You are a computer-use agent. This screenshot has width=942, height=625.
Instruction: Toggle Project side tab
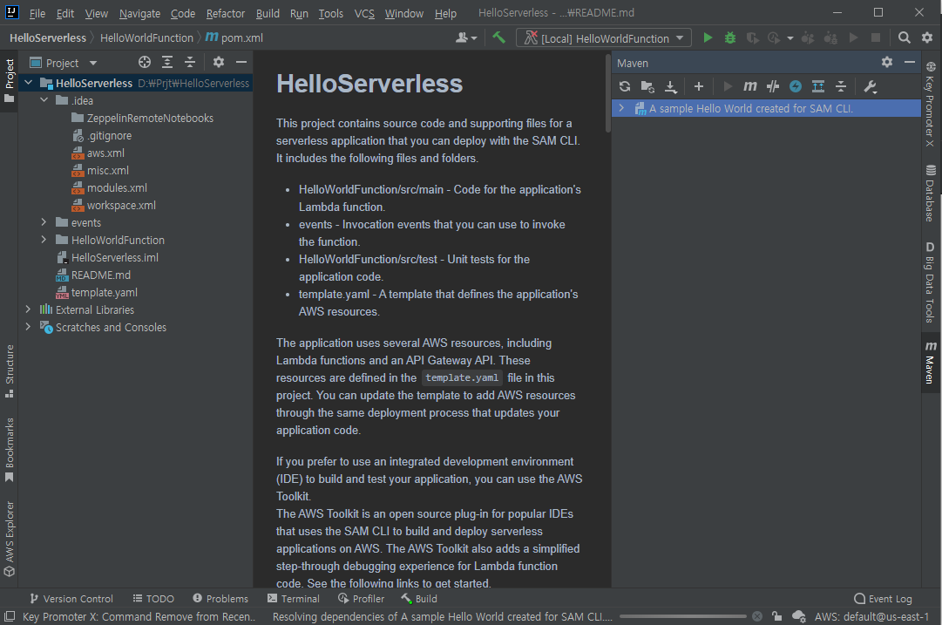pos(9,80)
